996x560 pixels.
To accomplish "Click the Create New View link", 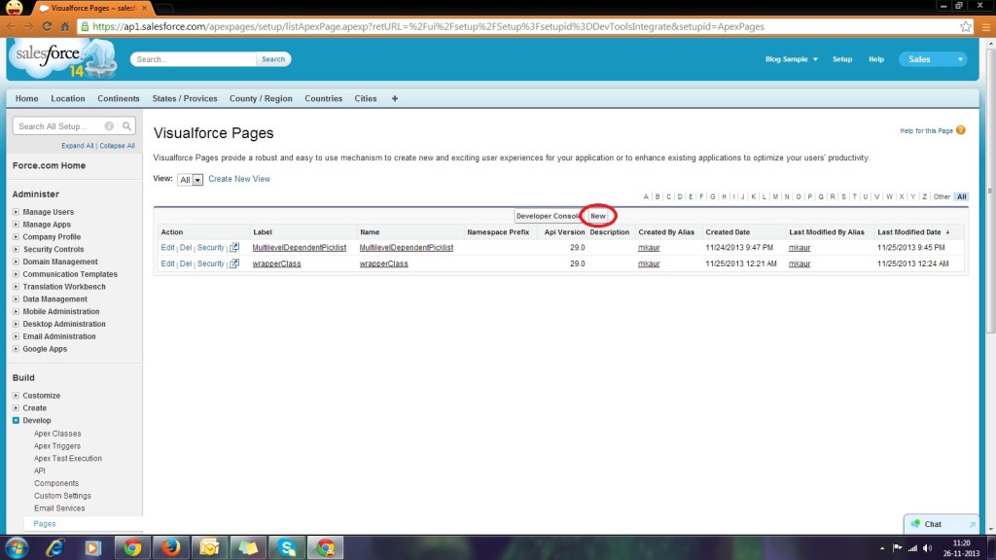I will [x=239, y=179].
